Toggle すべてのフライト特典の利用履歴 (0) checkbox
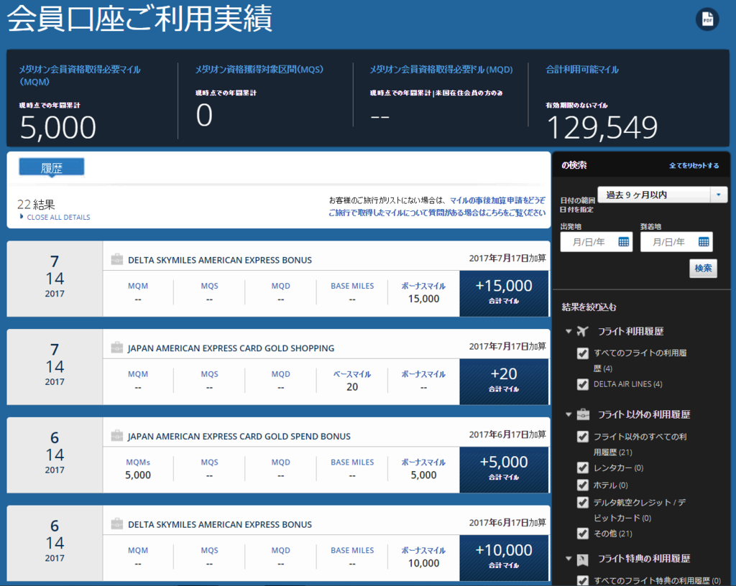Image resolution: width=736 pixels, height=586 pixels. [x=582, y=580]
